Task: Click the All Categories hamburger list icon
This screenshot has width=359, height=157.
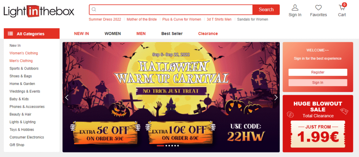Action: (x=10, y=33)
